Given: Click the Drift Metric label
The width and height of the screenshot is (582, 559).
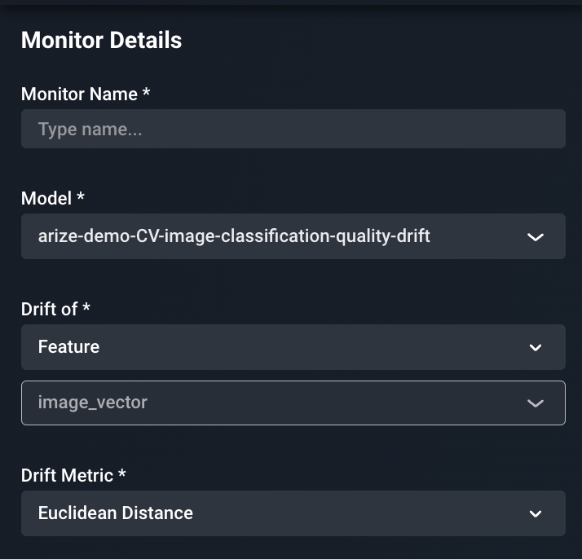Looking at the screenshot, I should (x=68, y=475).
